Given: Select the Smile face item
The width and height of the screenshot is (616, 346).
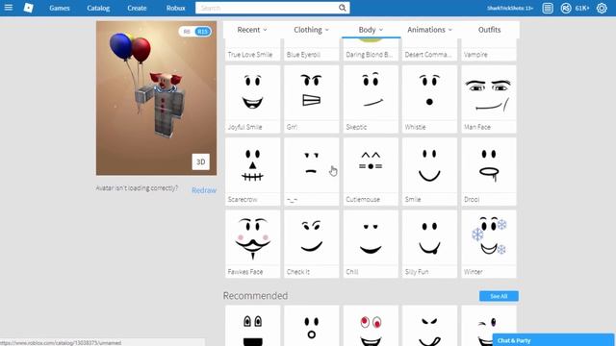Looking at the screenshot, I should 429,171.
